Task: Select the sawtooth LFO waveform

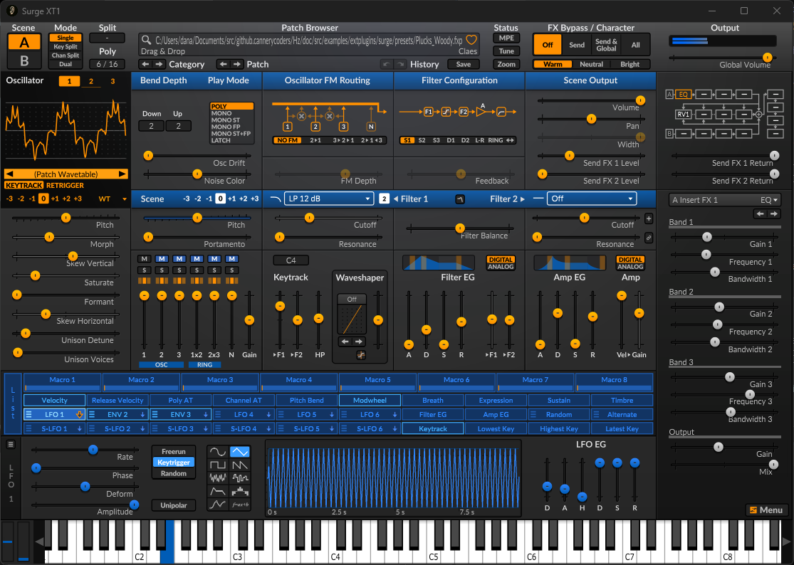Action: pos(239,465)
